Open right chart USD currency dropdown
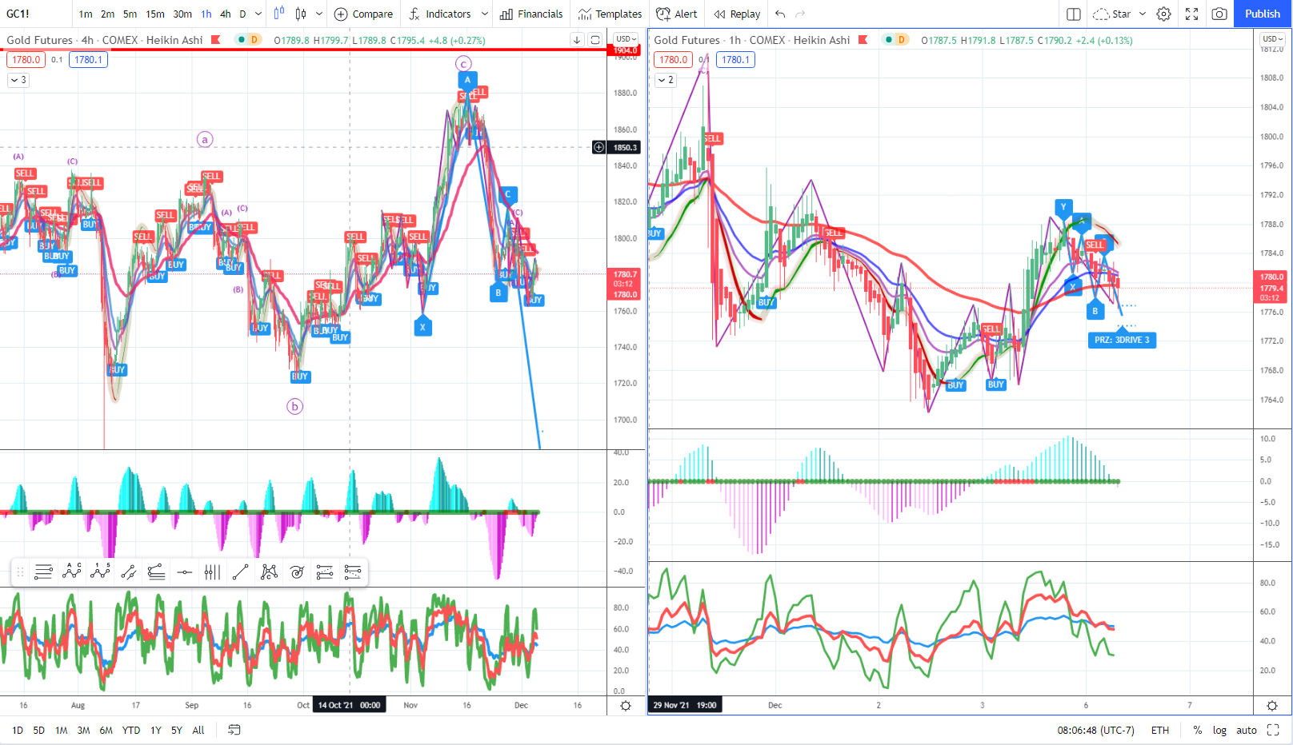1293x745 pixels. click(x=1273, y=38)
